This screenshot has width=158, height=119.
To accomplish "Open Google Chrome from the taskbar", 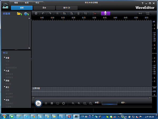I will coord(34,117).
